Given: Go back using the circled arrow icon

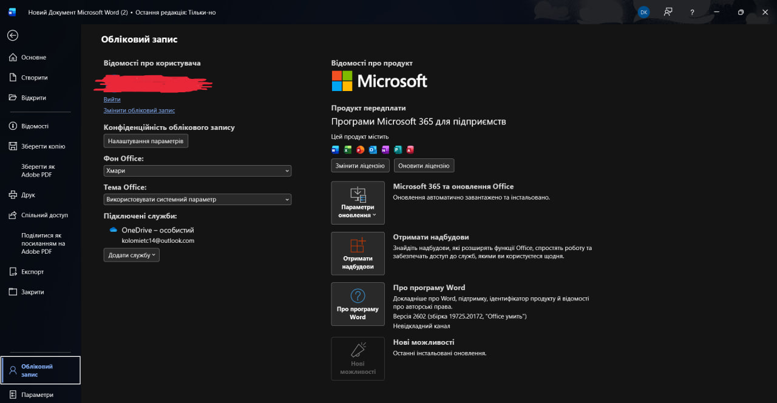Looking at the screenshot, I should 13,35.
